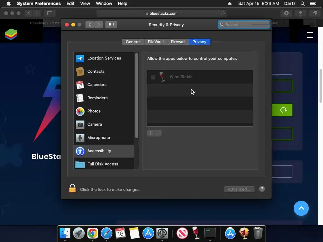
Task: Select the Photos flower icon
Action: 80,111
